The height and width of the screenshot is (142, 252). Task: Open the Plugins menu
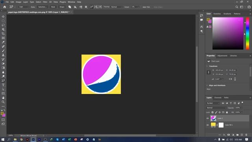click(63, 2)
